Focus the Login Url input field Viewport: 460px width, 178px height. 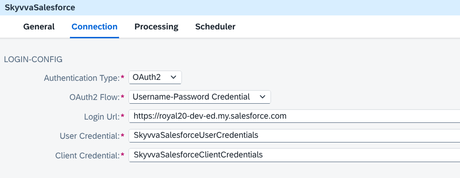294,116
